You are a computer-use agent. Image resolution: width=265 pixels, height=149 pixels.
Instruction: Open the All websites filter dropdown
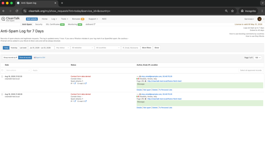[x=82, y=48]
